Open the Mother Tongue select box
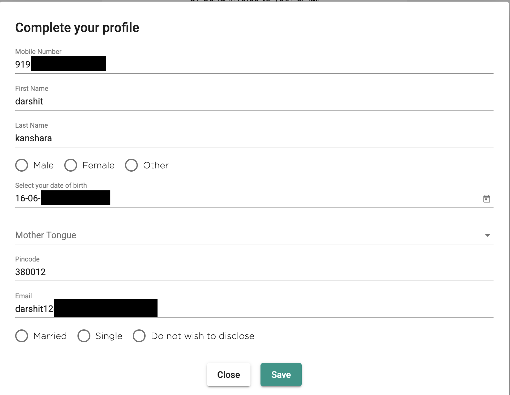510x395 pixels. pos(254,235)
